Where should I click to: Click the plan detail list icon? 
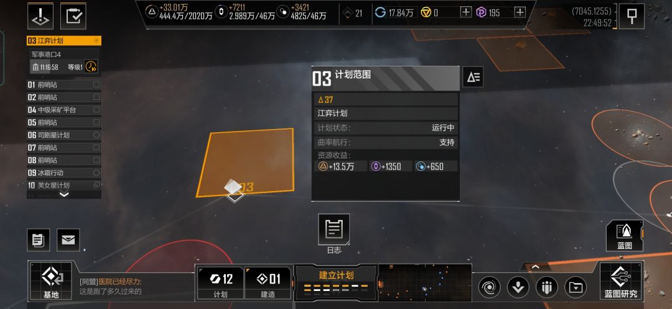click(x=473, y=77)
